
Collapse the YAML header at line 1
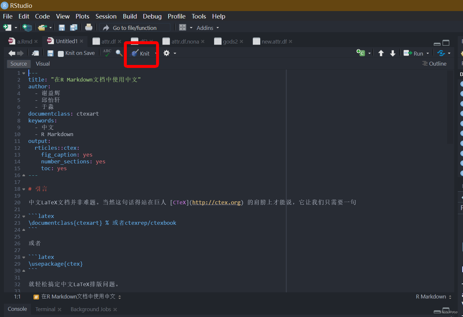(x=24, y=73)
